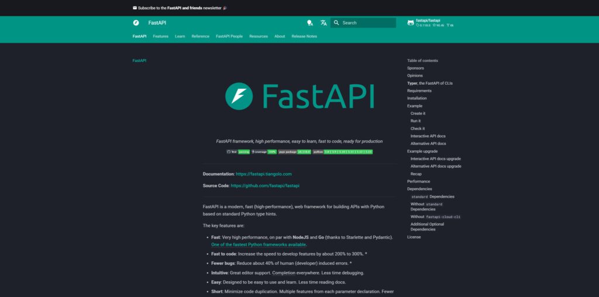Open the Release Notes tab
The width and height of the screenshot is (599, 297).
pos(304,36)
